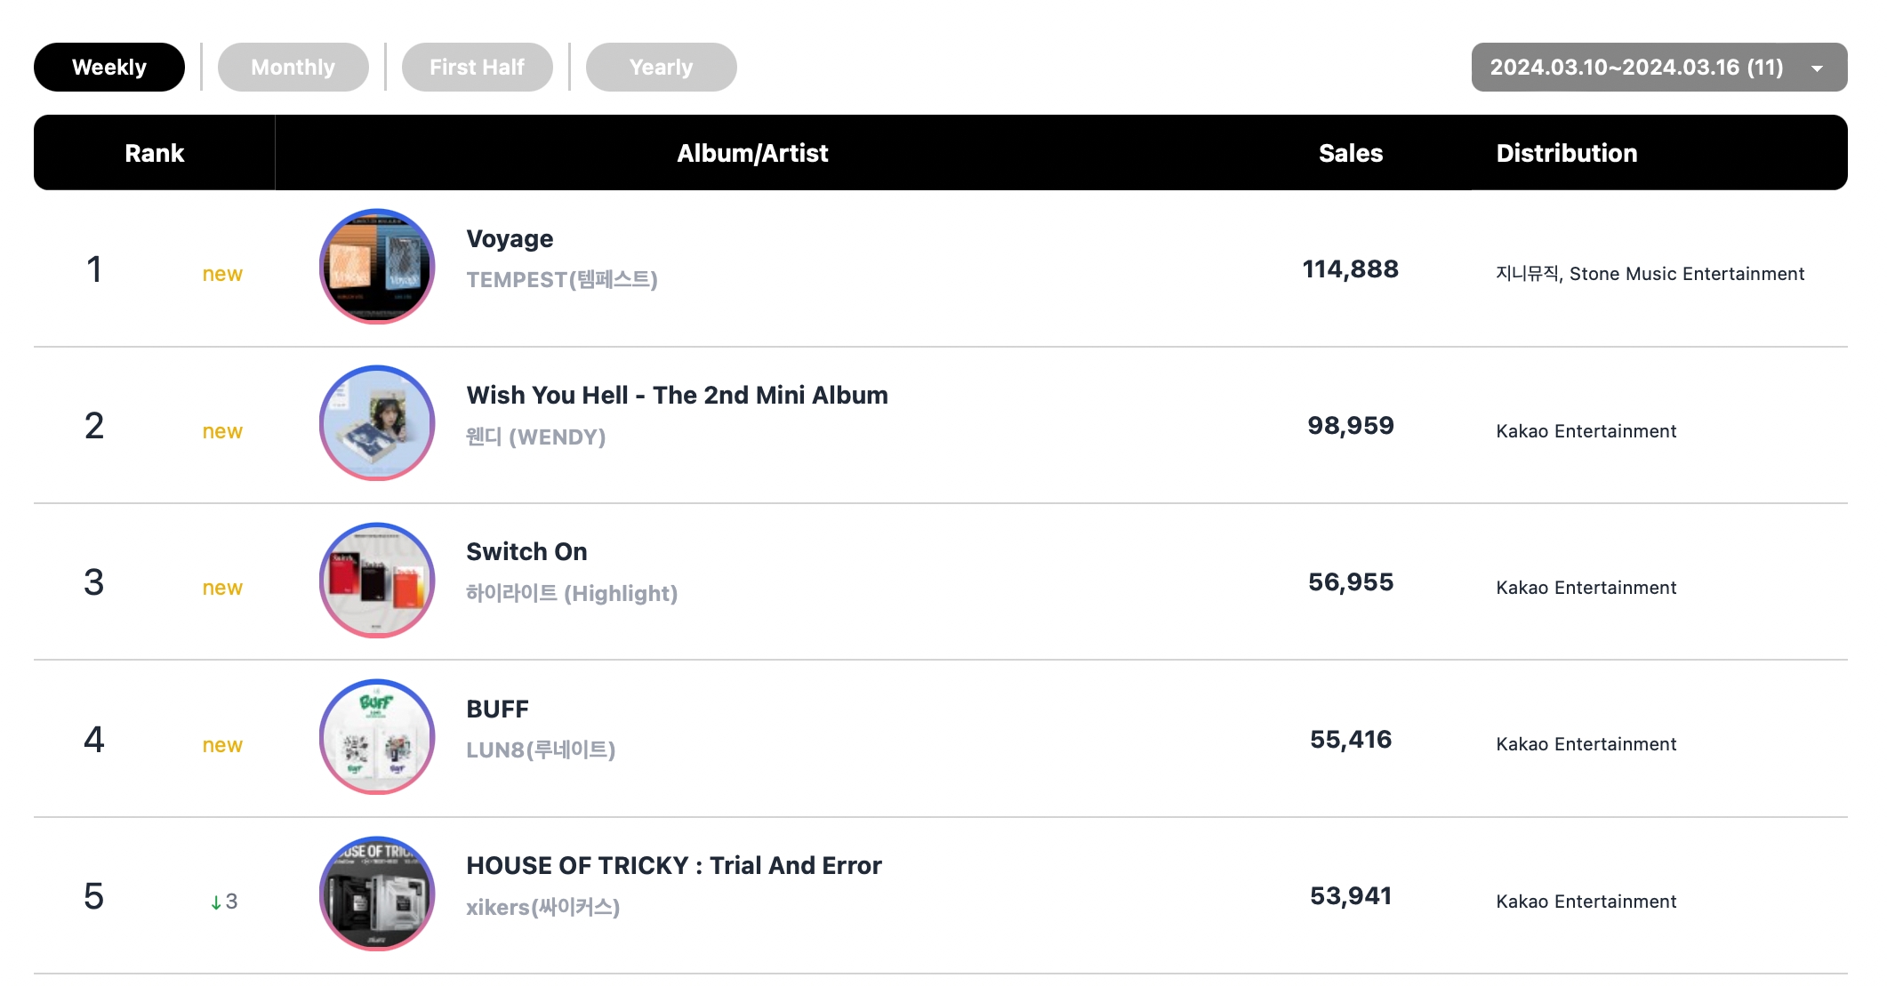This screenshot has height=986, width=1887.
Task: Select the First Half chart tab
Action: pyautogui.click(x=477, y=68)
